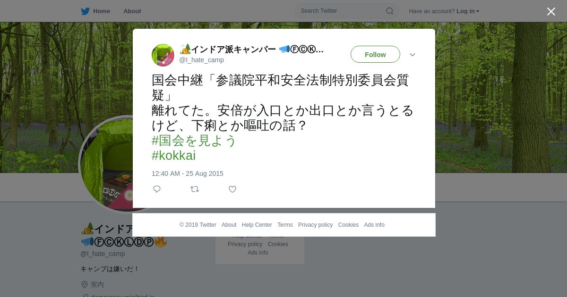Click the Twitter bird logo

pyautogui.click(x=85, y=11)
